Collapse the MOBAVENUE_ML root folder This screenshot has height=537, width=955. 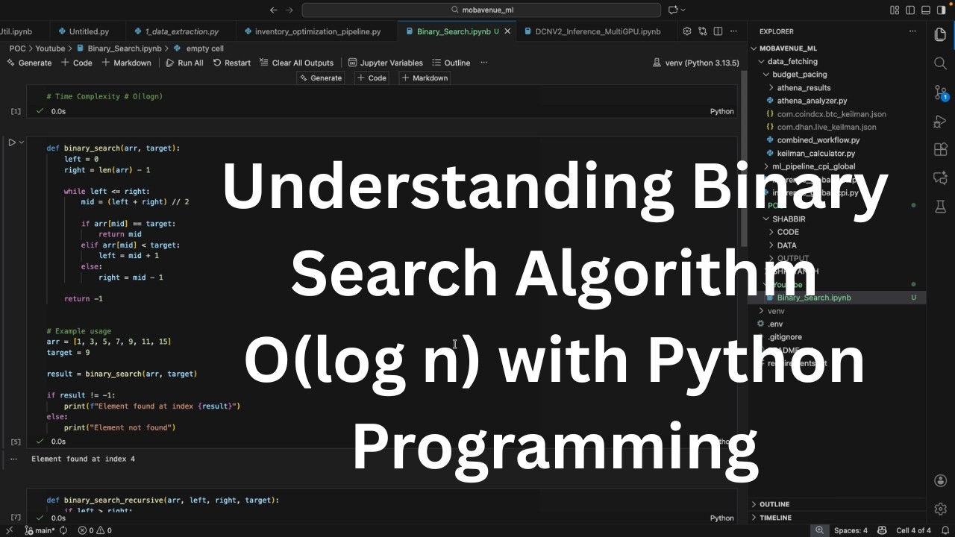click(754, 48)
